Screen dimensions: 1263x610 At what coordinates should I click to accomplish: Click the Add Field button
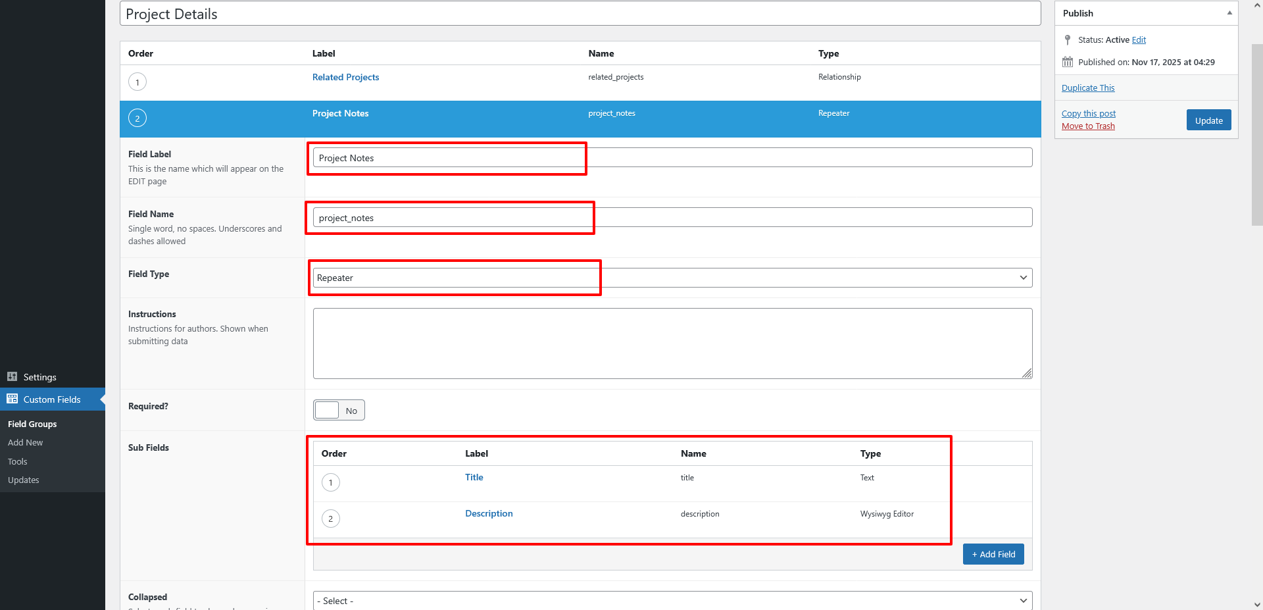(x=993, y=554)
